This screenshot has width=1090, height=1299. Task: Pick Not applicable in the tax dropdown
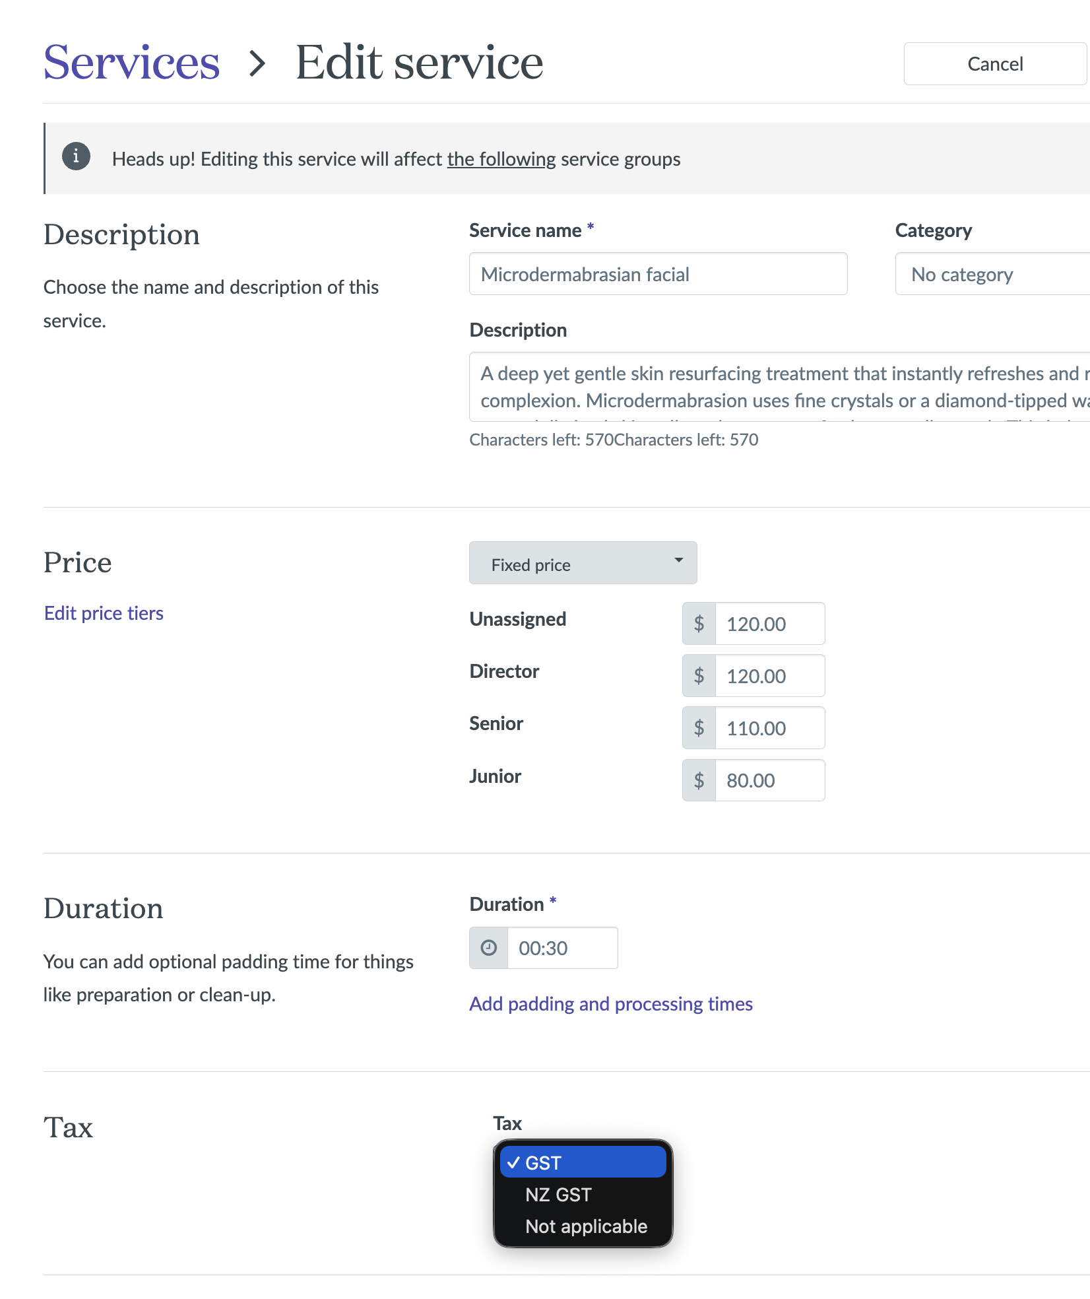tap(586, 1226)
